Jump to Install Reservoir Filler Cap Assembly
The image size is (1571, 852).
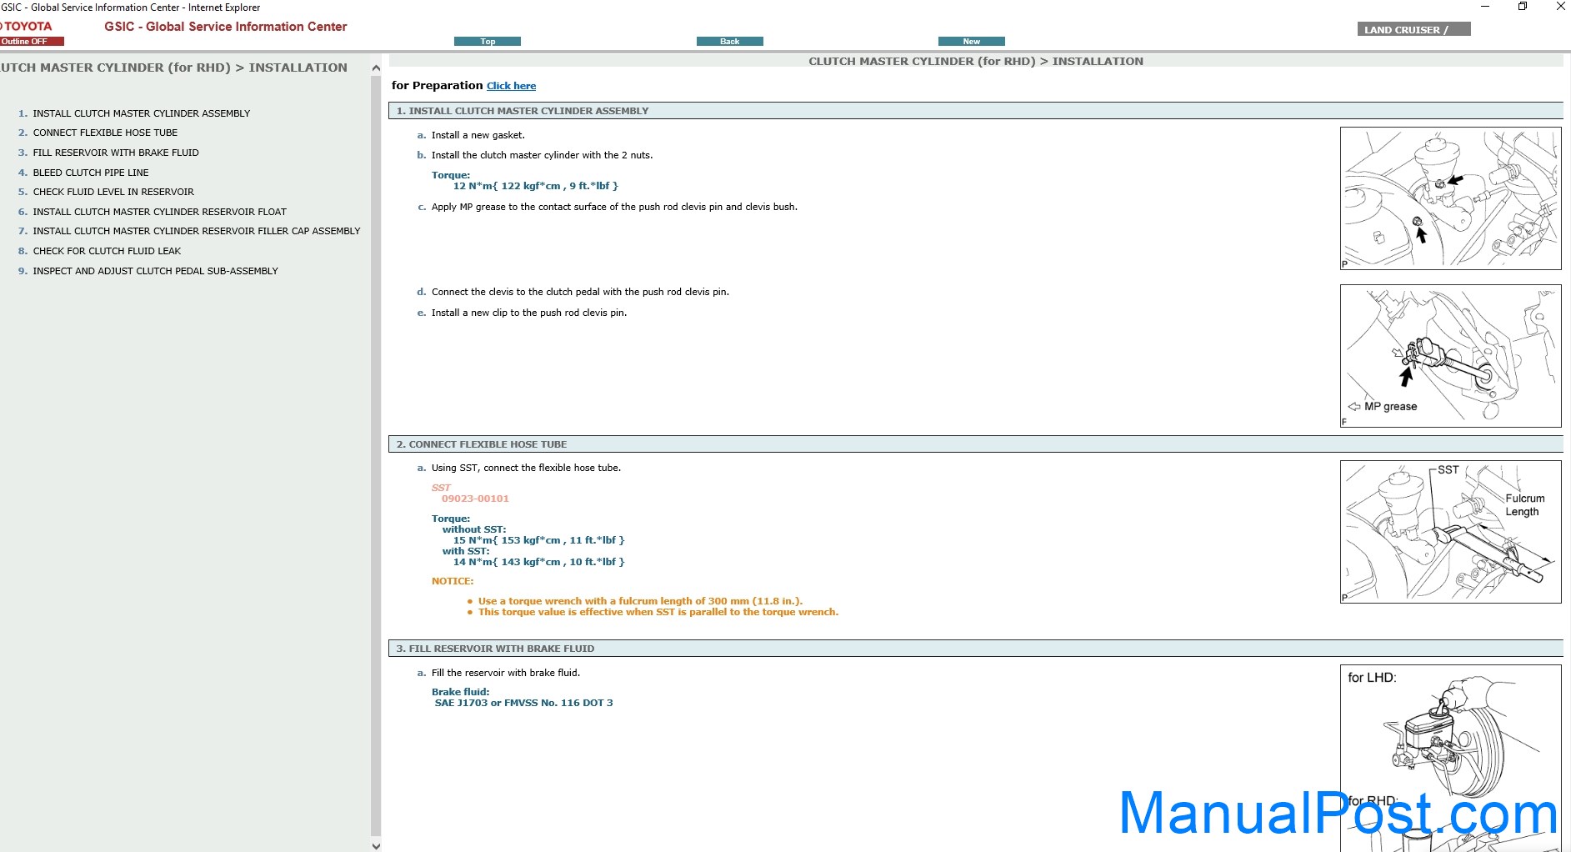pyautogui.click(x=197, y=231)
